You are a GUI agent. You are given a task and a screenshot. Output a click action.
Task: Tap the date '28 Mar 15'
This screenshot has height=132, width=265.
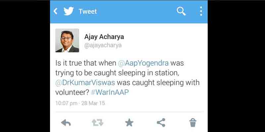[93, 103]
